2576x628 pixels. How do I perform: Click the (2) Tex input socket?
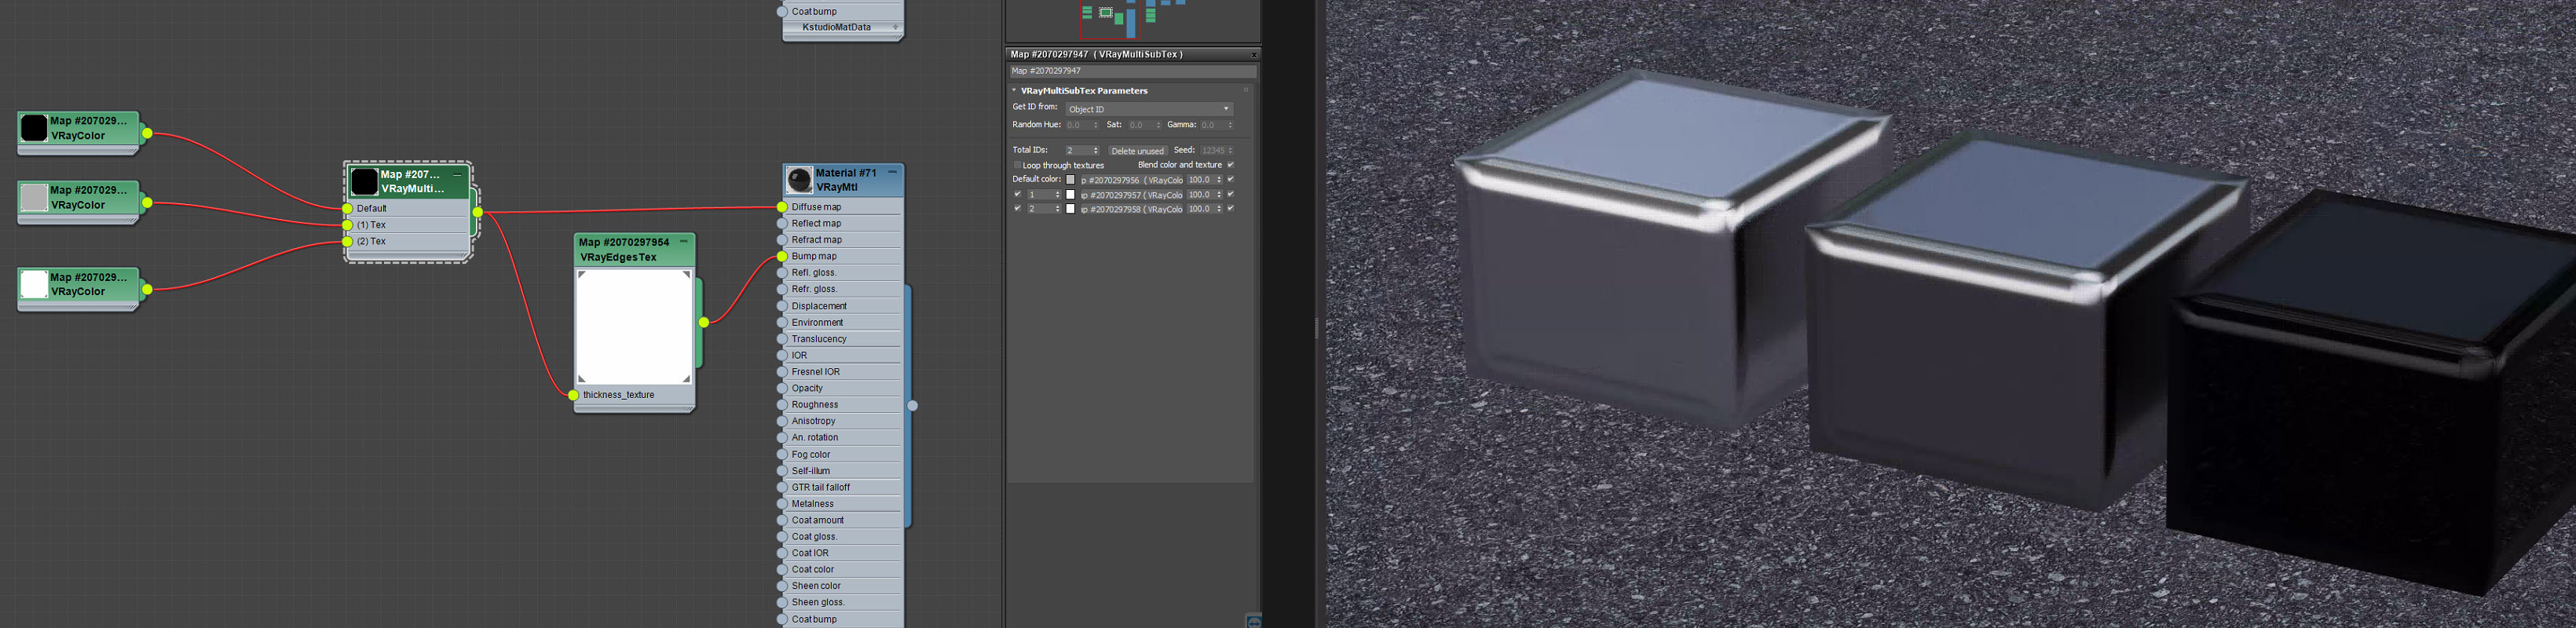[x=348, y=241]
